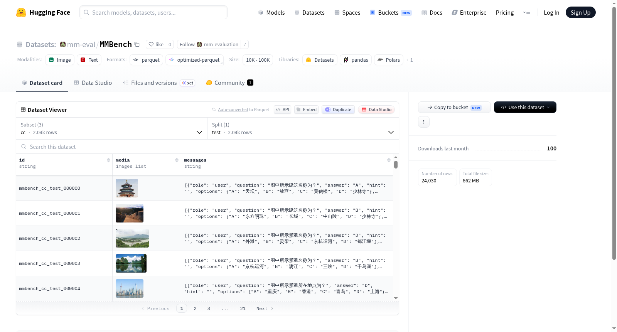Viewport: 617px width, 332px height.
Task: Click the dataset table vertical scrollbar thumb
Action: pyautogui.click(x=396, y=165)
